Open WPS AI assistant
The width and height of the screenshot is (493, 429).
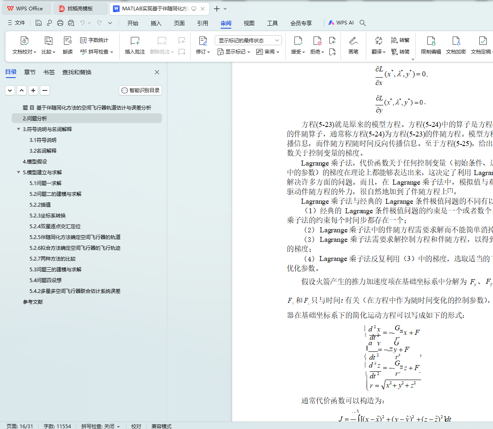(341, 23)
